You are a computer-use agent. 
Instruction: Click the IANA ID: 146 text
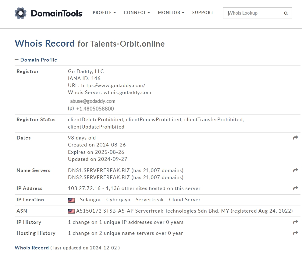(84, 78)
